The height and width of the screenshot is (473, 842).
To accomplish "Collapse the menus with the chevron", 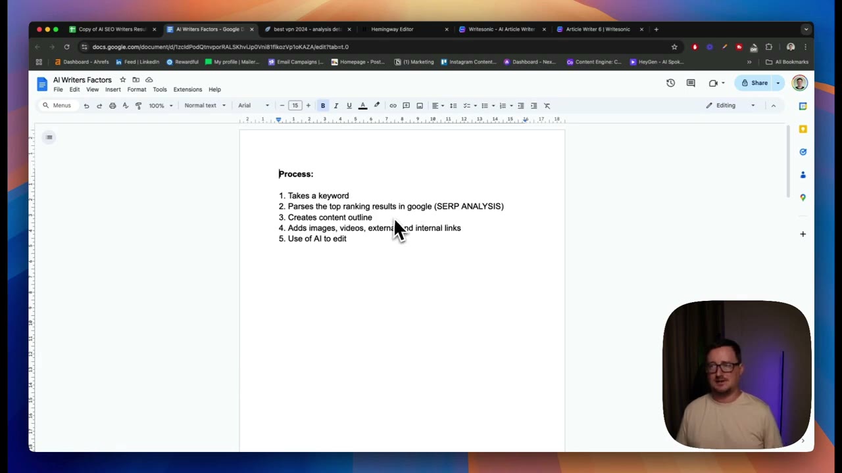I will coord(774,106).
